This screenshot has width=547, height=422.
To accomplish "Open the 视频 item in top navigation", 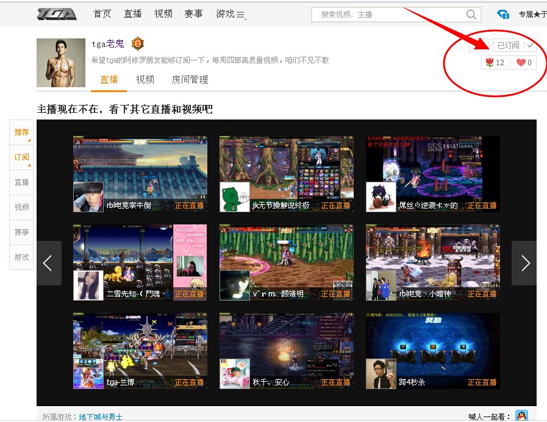I will tap(163, 14).
